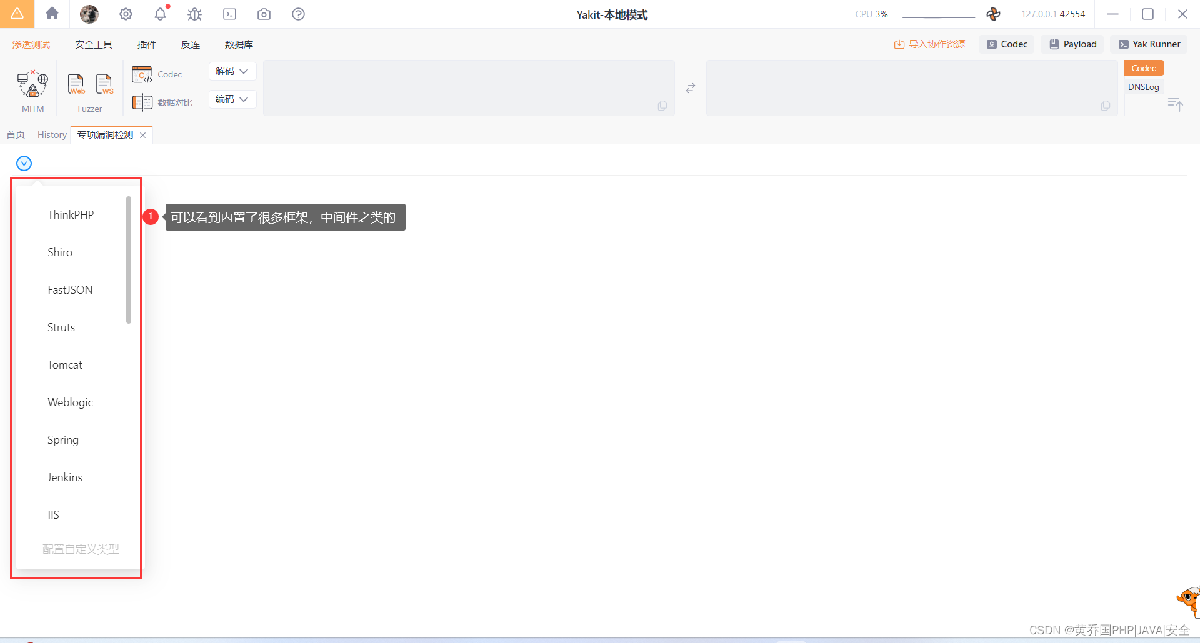Screen dimensions: 1200x643
Task: Click the screenshot camera icon
Action: click(264, 14)
